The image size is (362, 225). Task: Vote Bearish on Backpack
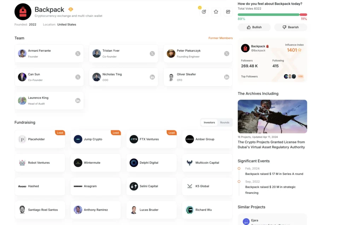point(291,27)
